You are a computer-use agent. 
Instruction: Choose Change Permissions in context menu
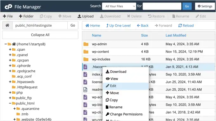(126, 114)
